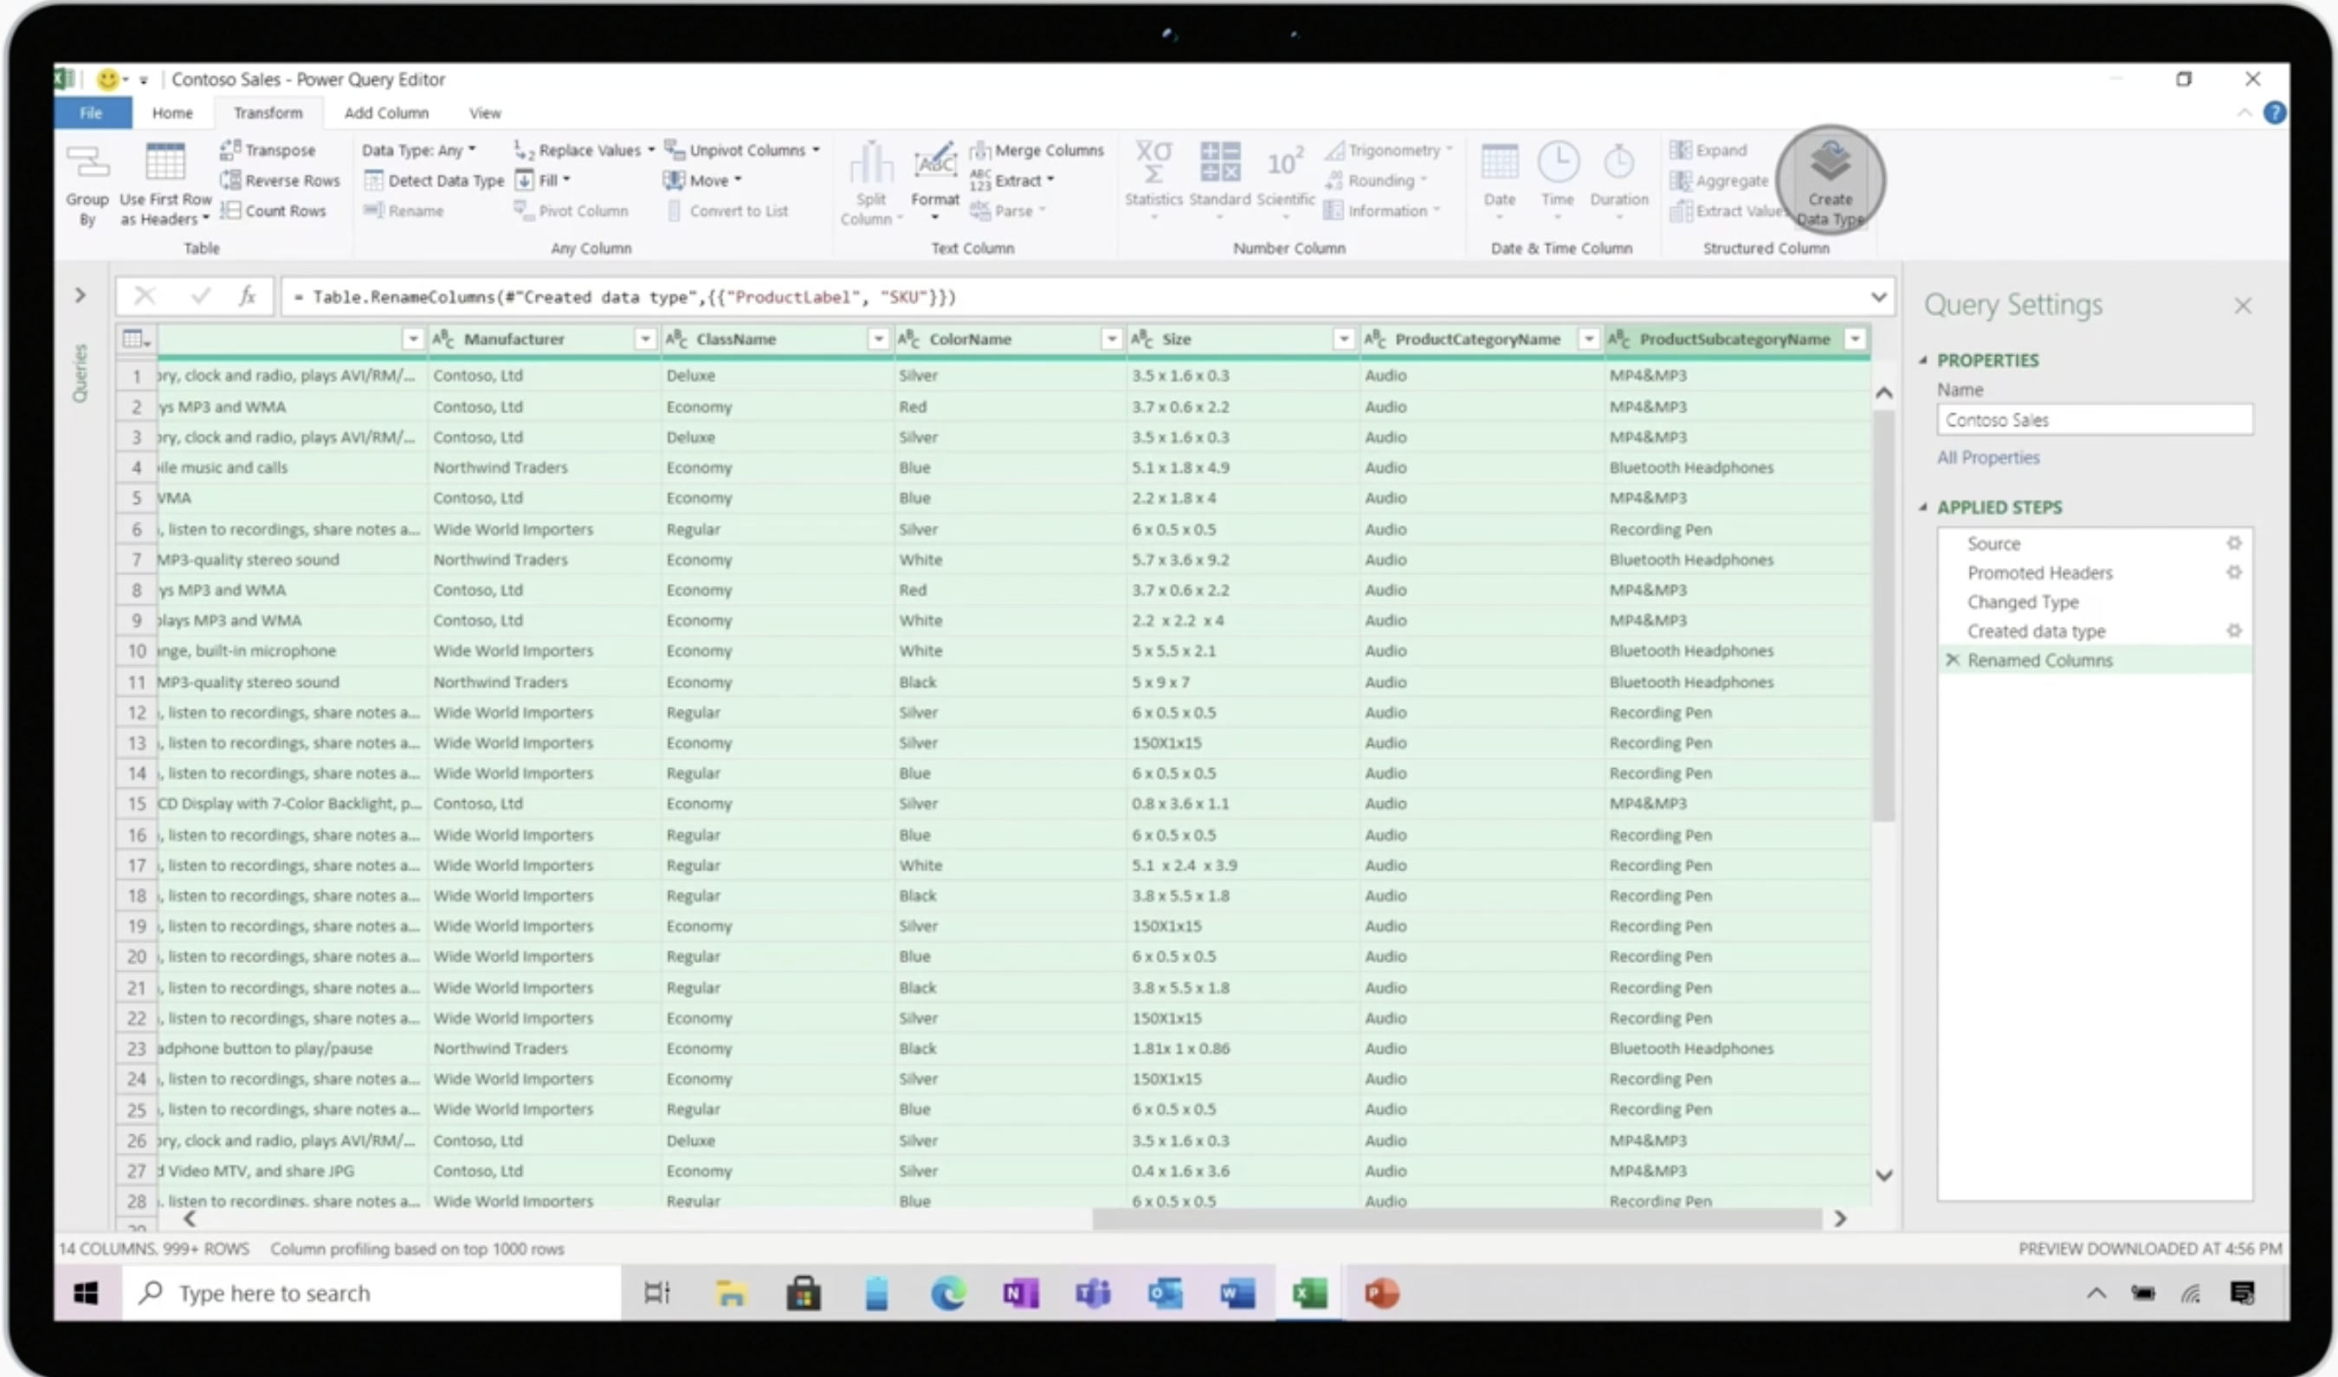Open the Manufacturer column filter dropdown

tap(645, 339)
